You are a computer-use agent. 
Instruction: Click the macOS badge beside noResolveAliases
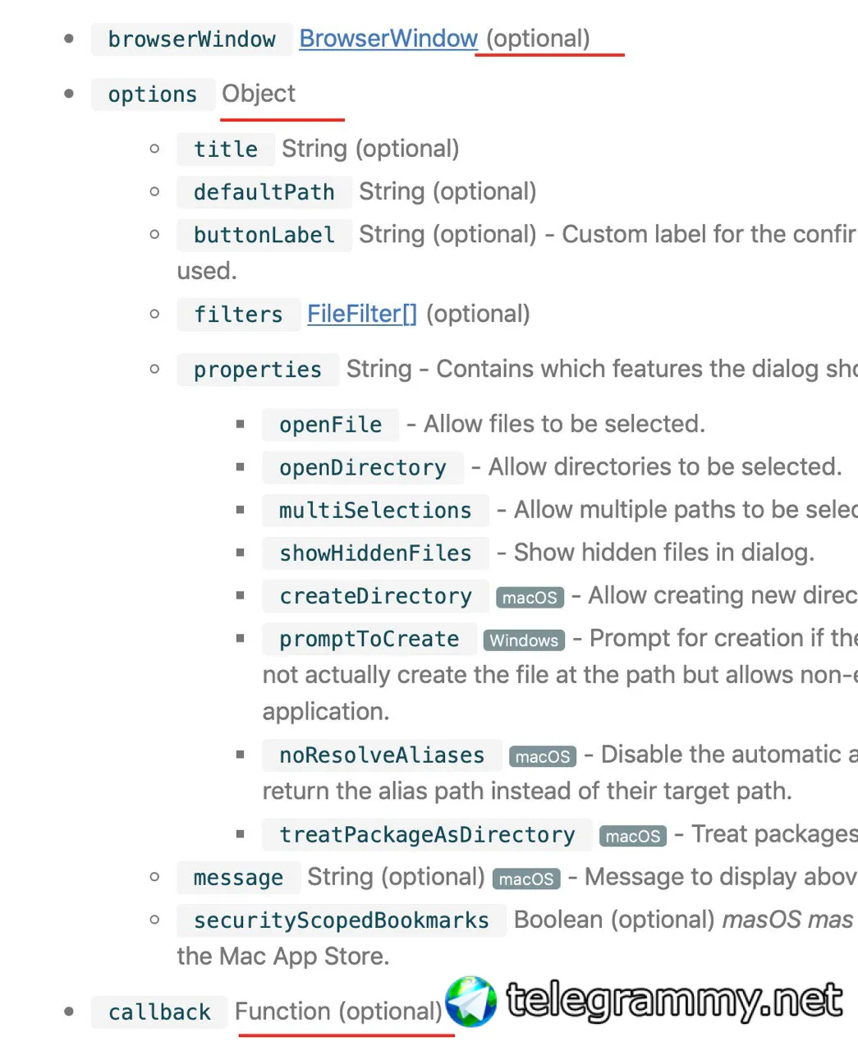543,756
